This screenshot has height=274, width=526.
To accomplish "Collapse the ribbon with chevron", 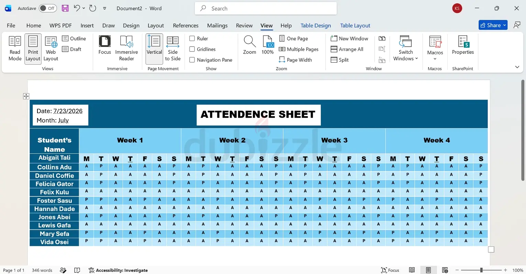I will [x=517, y=67].
